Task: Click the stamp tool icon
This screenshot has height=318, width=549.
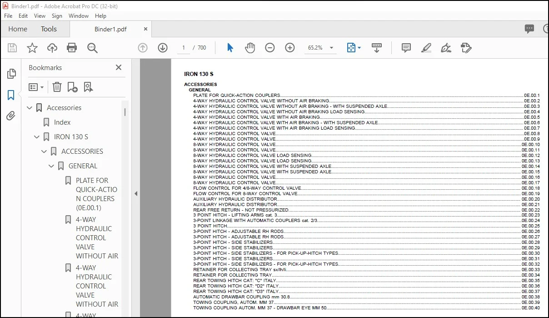Action: [x=466, y=48]
